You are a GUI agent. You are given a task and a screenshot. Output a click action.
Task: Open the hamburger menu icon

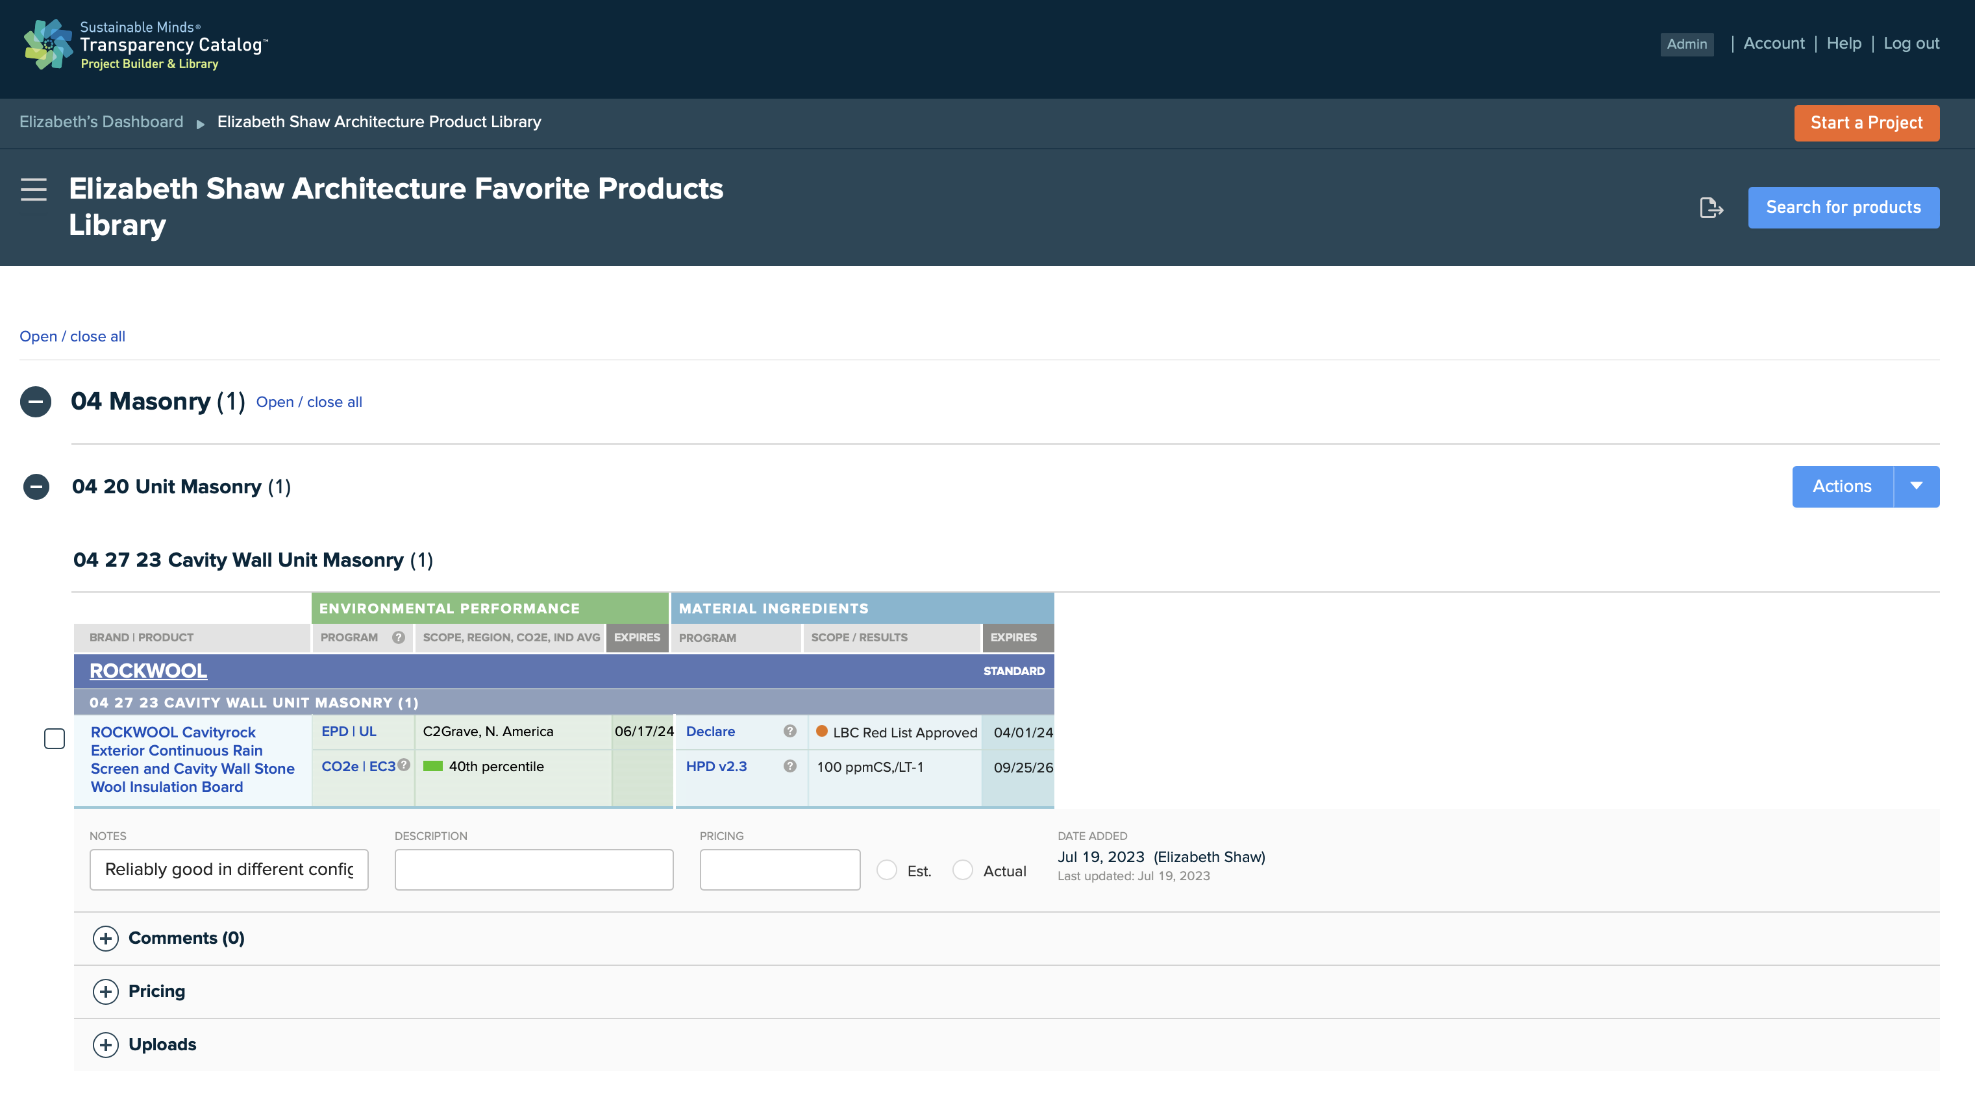click(34, 190)
